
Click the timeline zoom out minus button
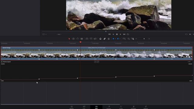[x=136, y=39]
